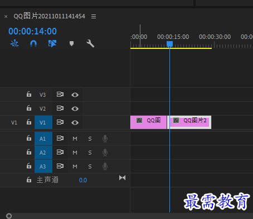Enable voice-over record on A1

105,138
